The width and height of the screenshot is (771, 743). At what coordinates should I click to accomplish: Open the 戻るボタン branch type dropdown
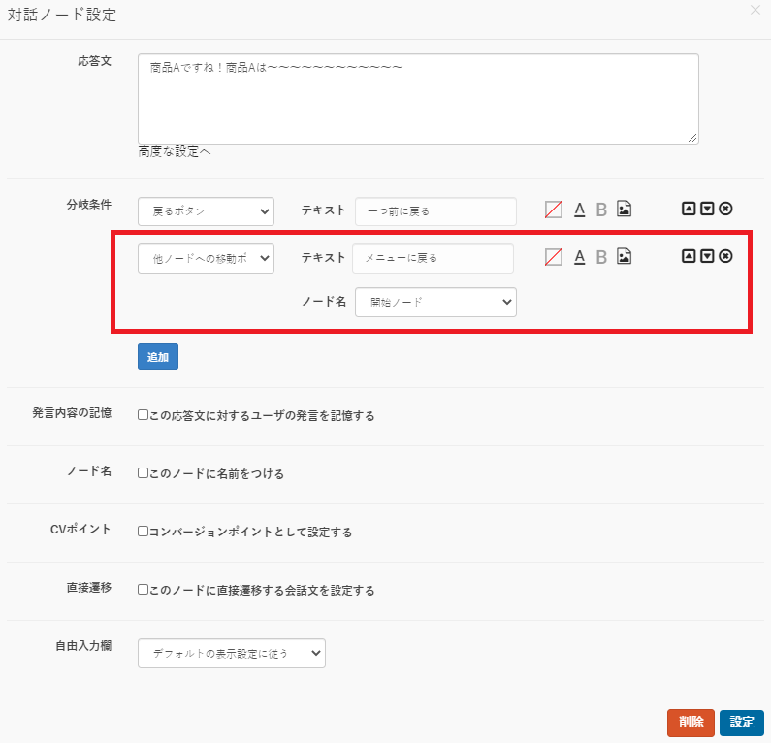click(x=206, y=211)
